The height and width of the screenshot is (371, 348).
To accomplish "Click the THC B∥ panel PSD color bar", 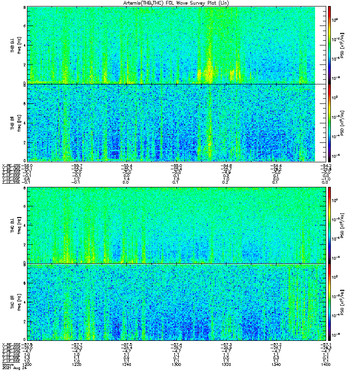I will coord(329,302).
